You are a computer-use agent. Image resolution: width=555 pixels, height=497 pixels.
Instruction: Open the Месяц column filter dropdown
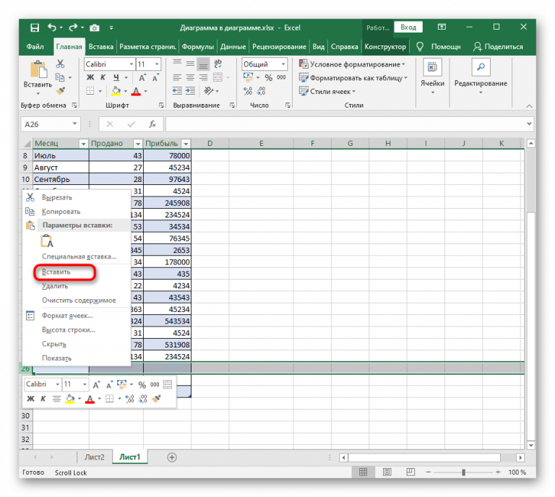pyautogui.click(x=82, y=144)
